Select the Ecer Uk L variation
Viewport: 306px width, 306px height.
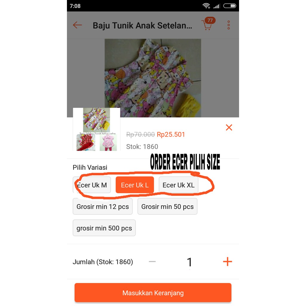[x=135, y=185]
